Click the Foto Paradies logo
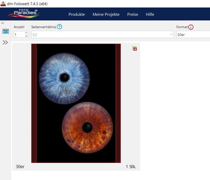This screenshot has height=180, width=210. (x=24, y=14)
